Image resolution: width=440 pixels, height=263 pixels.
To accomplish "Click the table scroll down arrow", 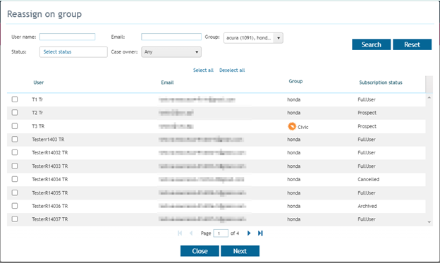I will pos(429,222).
